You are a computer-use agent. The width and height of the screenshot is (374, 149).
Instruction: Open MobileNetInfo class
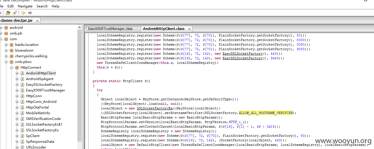(38, 113)
